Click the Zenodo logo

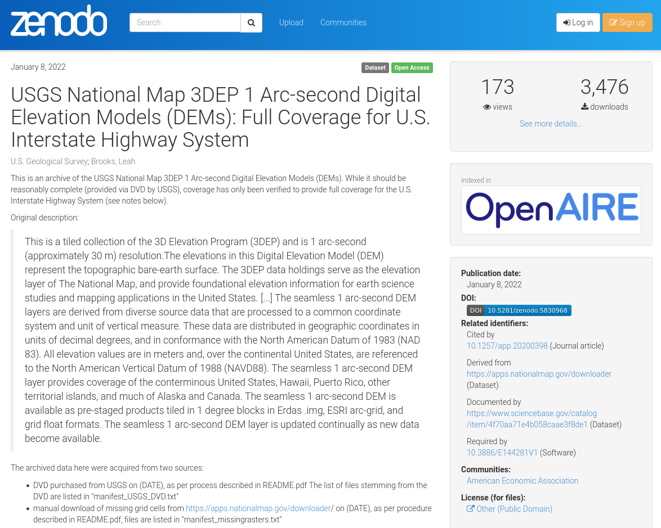[59, 21]
